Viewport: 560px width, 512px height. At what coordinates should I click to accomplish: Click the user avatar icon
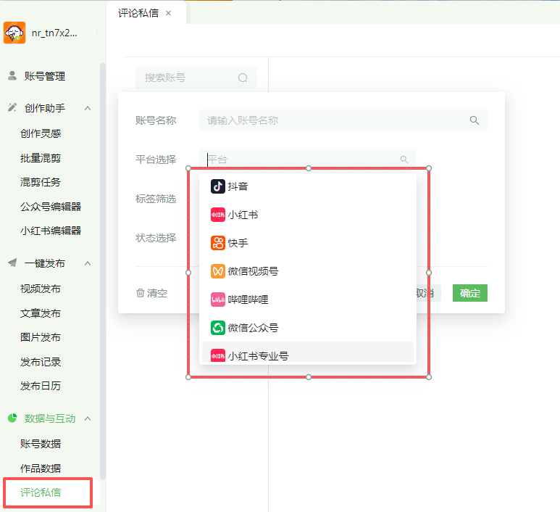click(14, 33)
